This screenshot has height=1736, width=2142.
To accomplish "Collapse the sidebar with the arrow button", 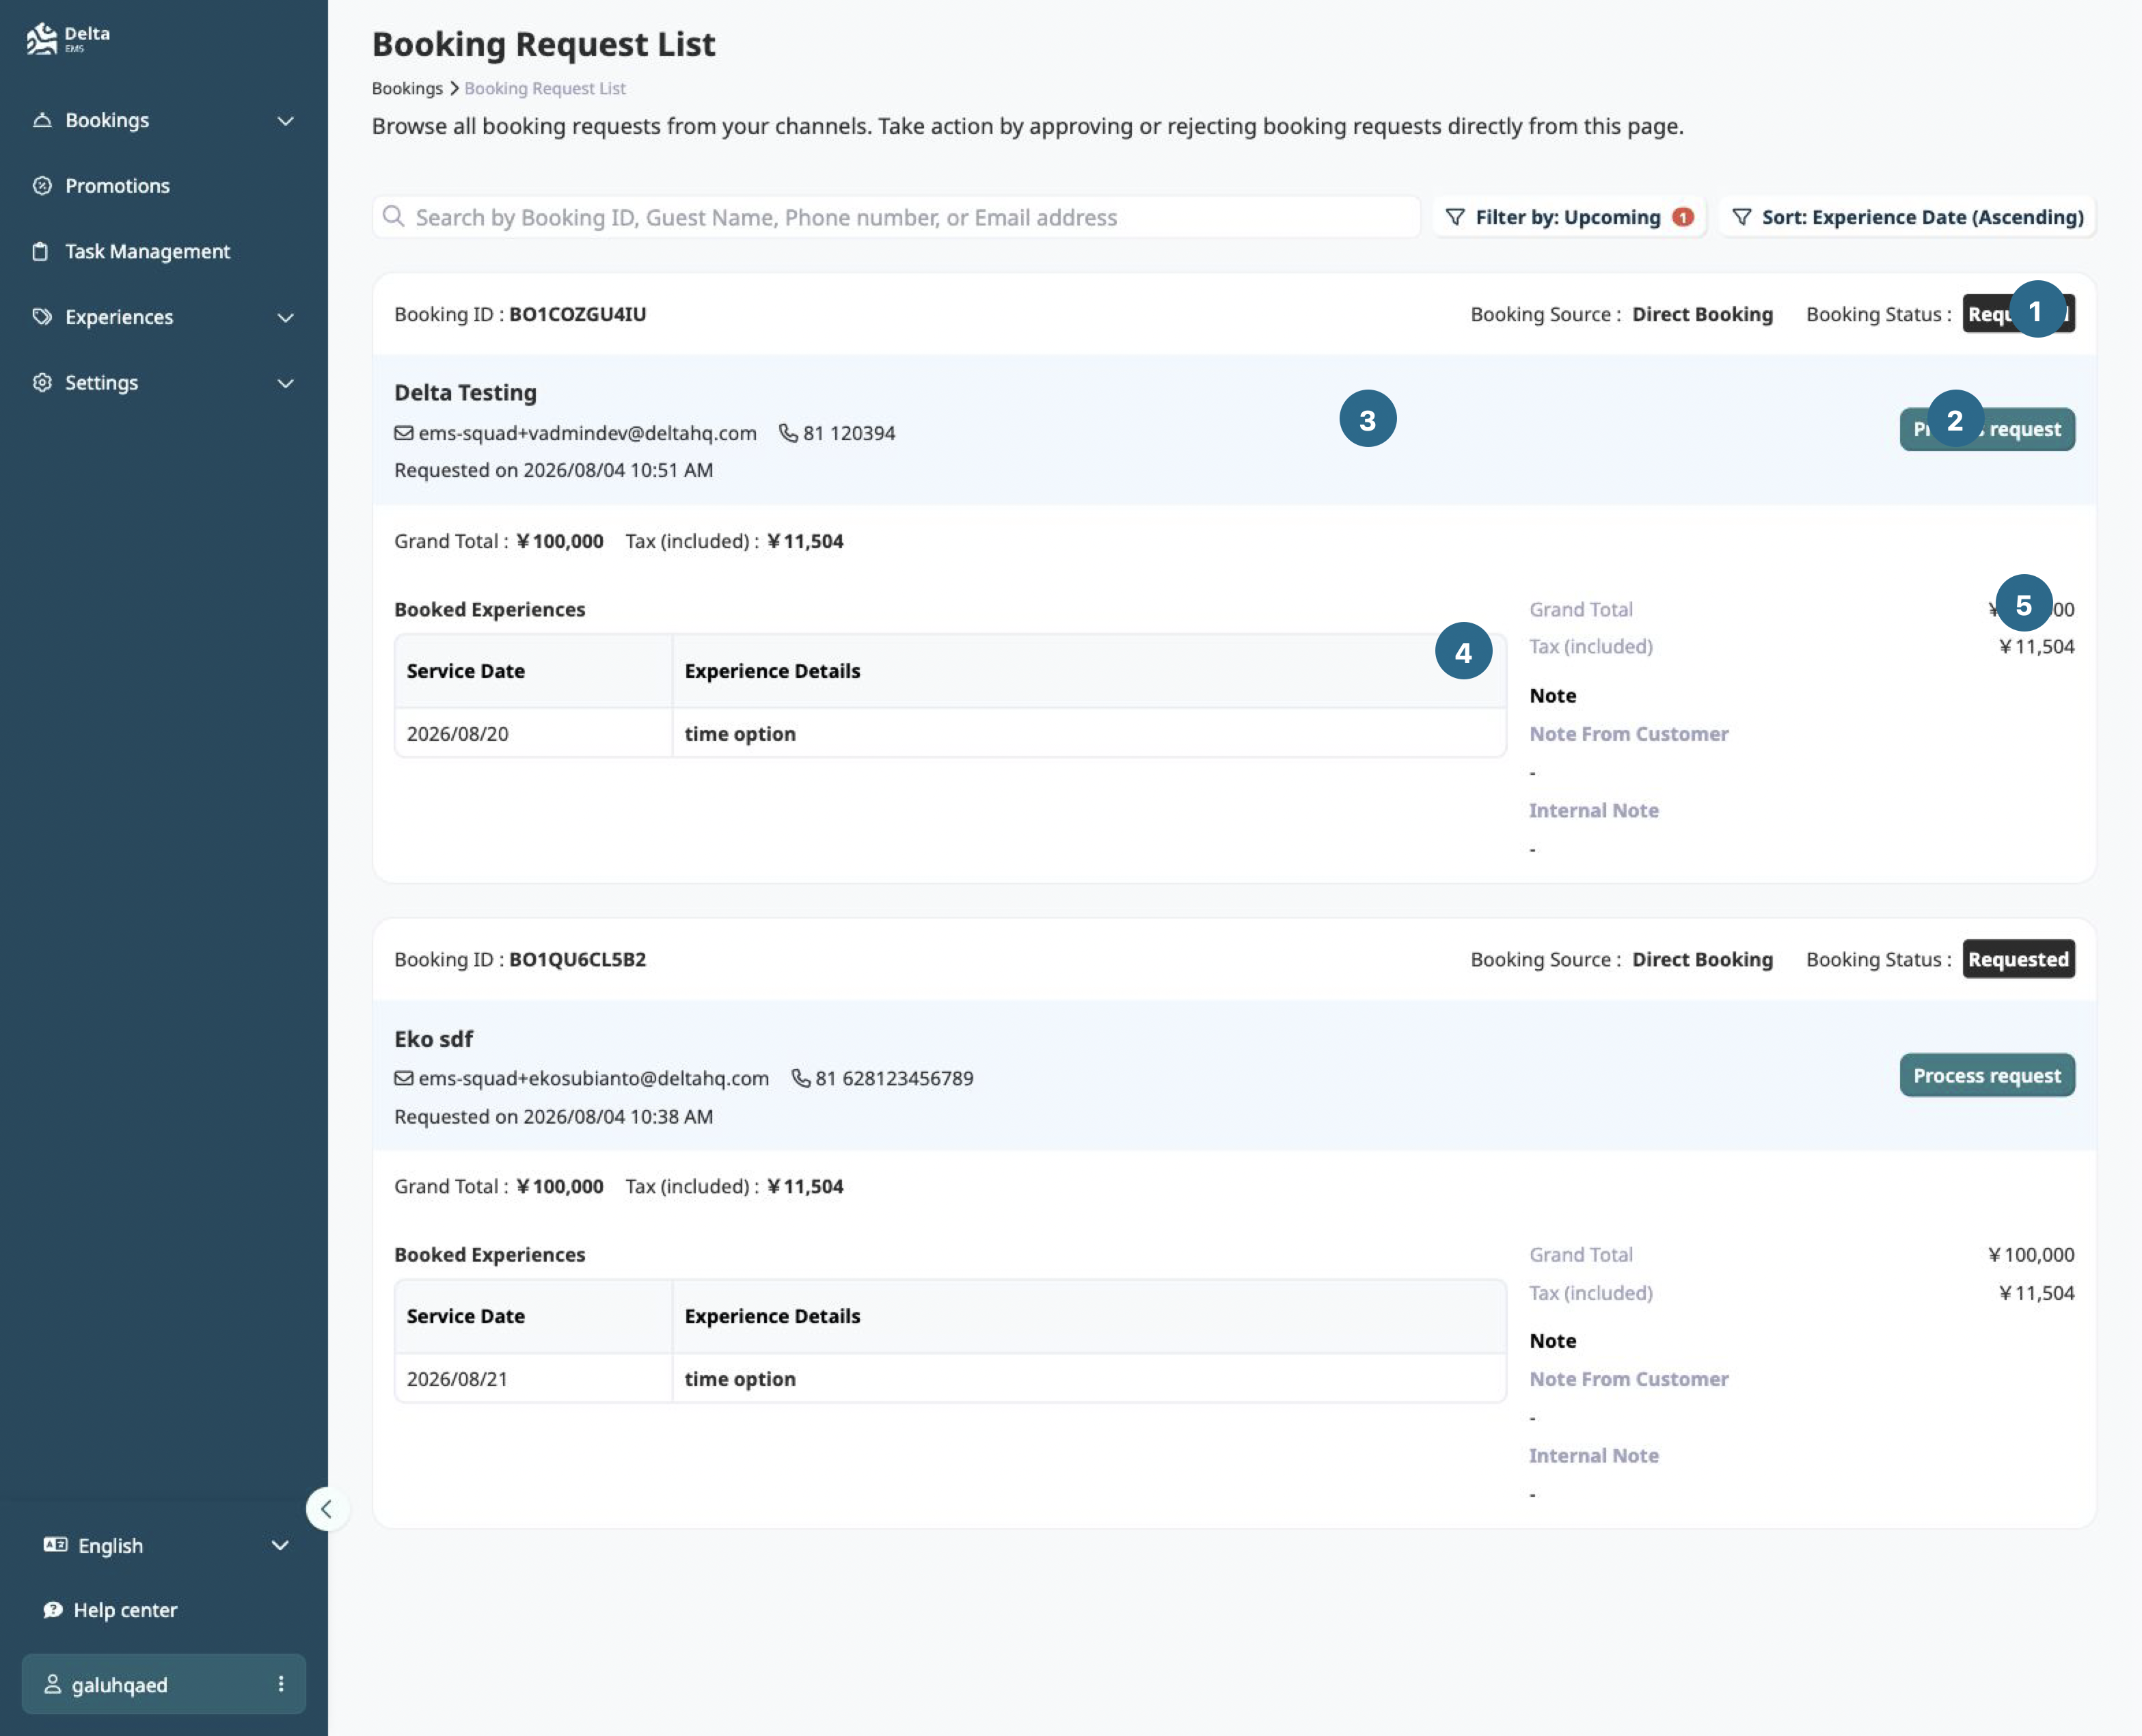I will pos(327,1509).
